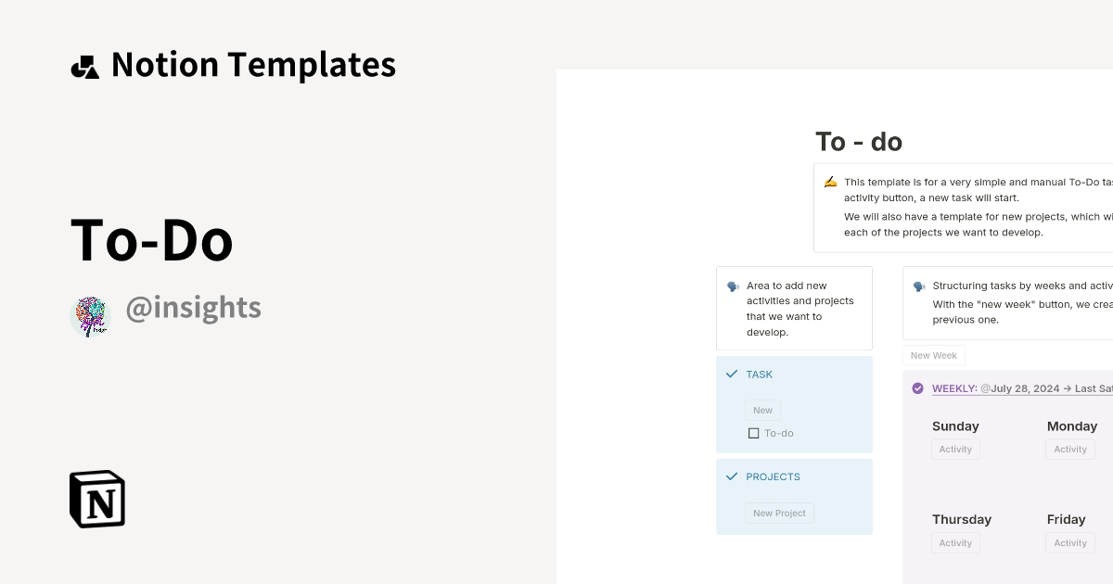Follow the @insights creator link

[x=194, y=307]
